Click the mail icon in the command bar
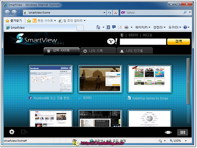Viewport: 197px width, 148px height. pos(120,27)
